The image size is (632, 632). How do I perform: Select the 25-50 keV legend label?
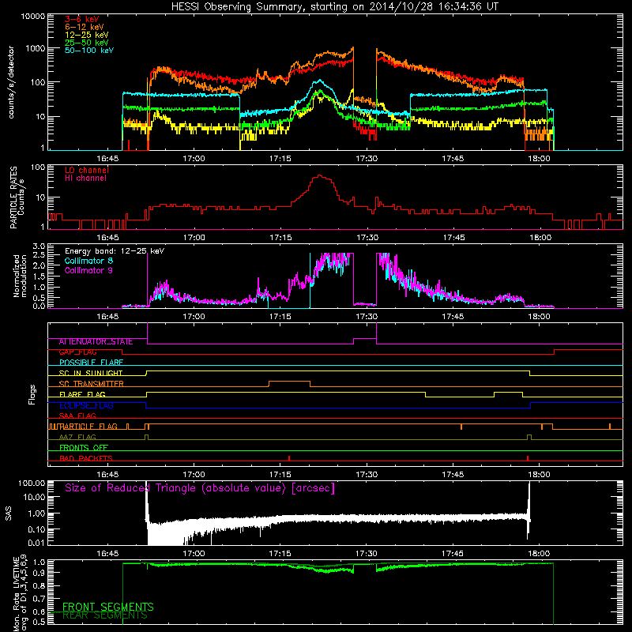coord(87,43)
